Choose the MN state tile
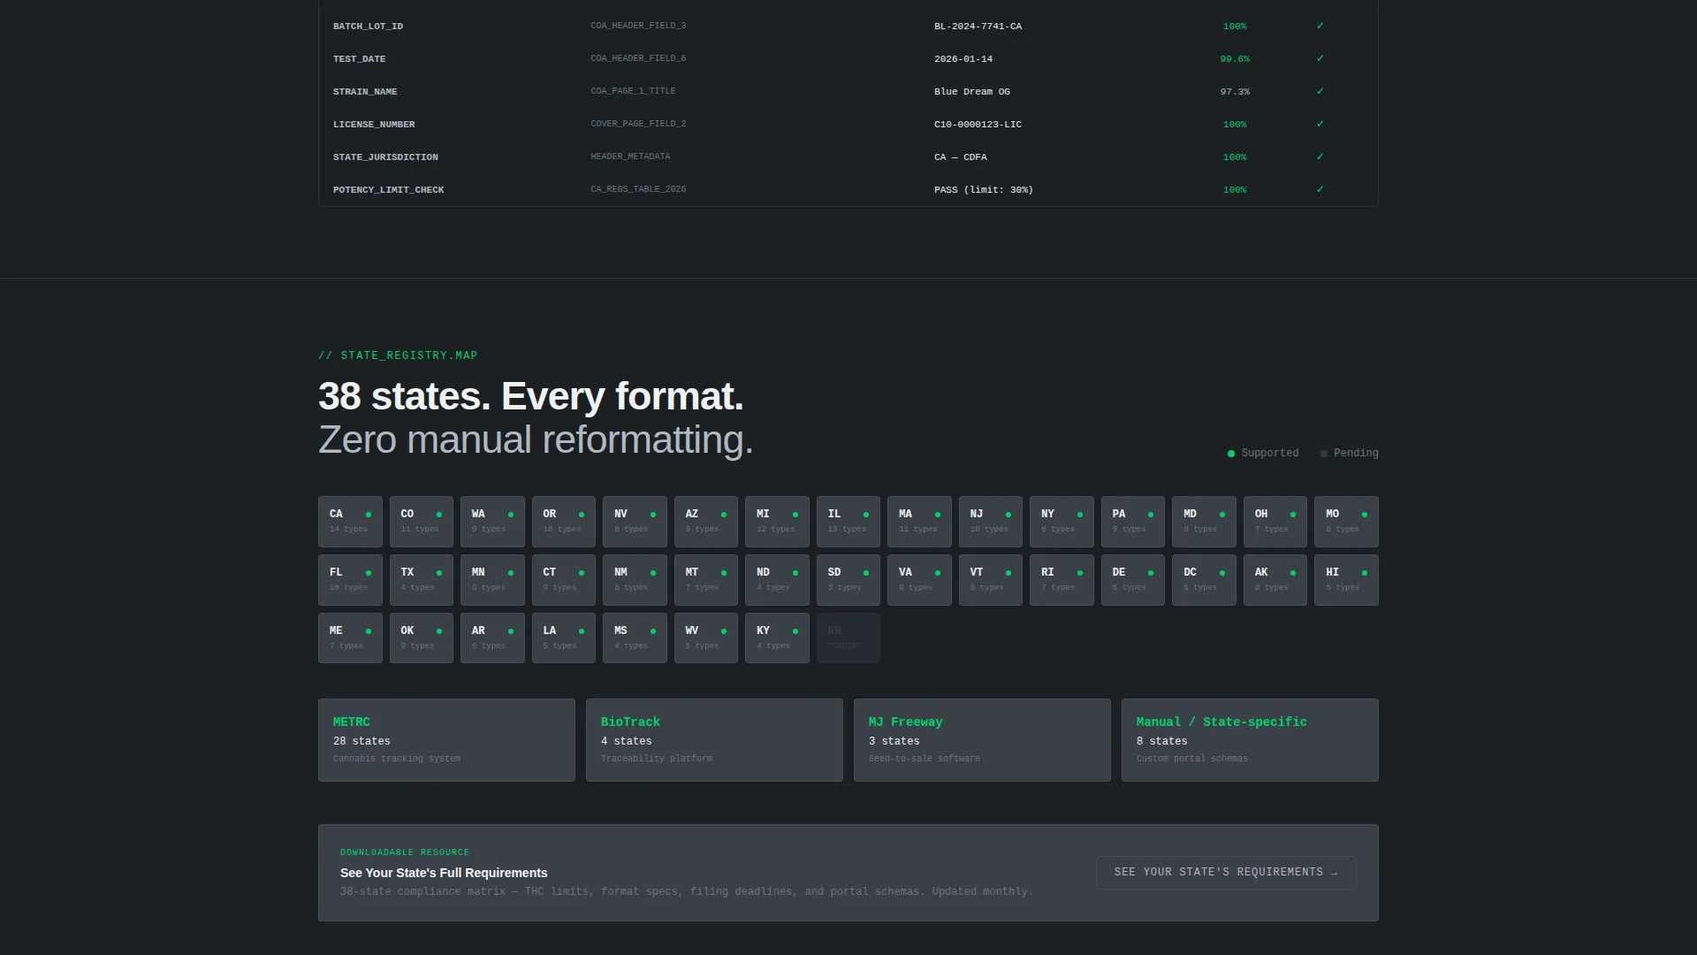 pyautogui.click(x=492, y=580)
